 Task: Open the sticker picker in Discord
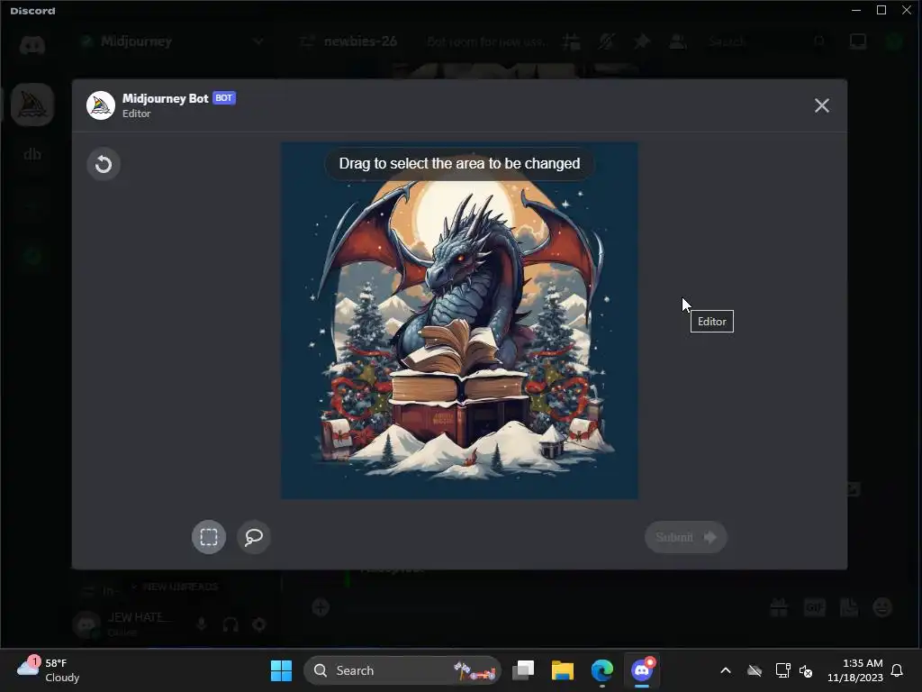848,607
